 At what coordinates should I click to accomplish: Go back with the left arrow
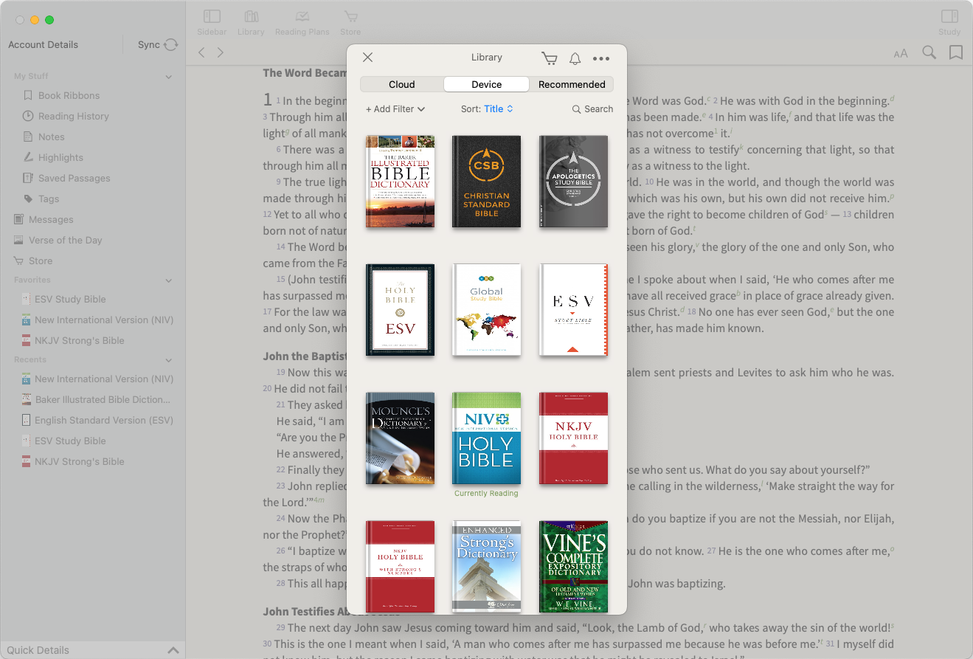tap(201, 52)
